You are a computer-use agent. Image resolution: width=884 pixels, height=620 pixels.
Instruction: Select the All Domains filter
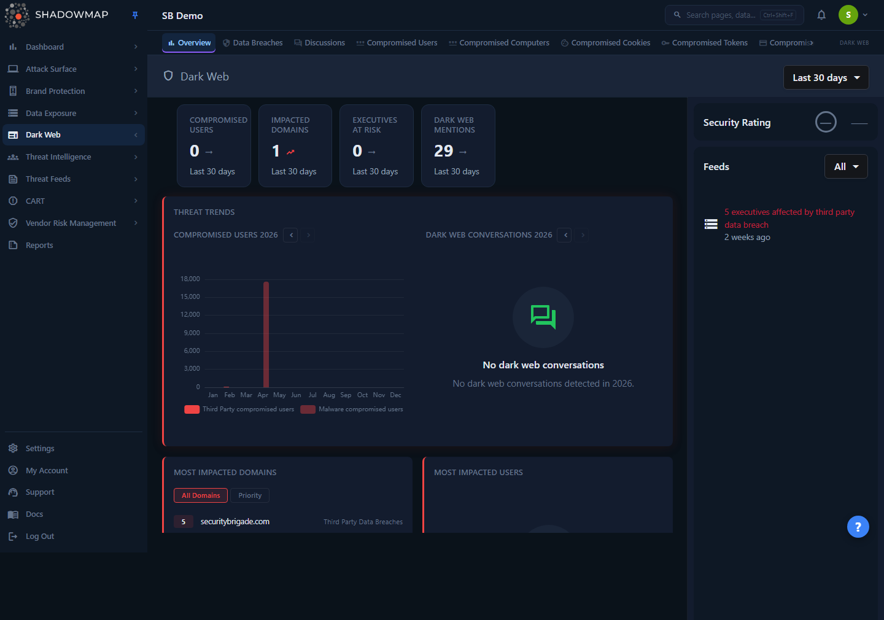coord(201,495)
